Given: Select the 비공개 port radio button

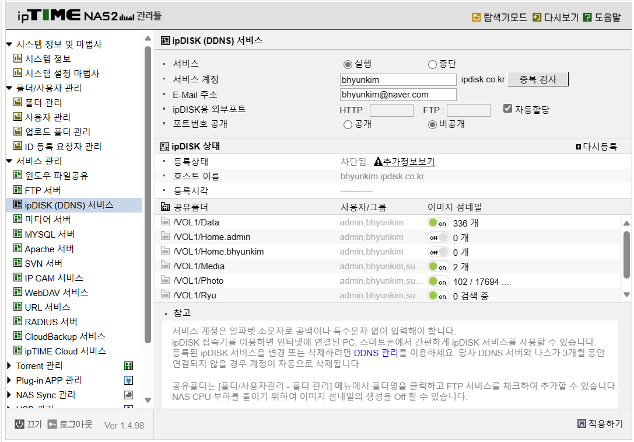Looking at the screenshot, I should coord(432,125).
